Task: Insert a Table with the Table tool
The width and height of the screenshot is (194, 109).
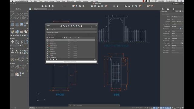Action: (x=12, y=74)
